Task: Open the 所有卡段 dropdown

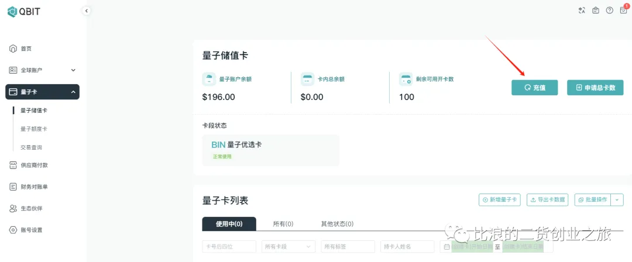Action: [288, 247]
